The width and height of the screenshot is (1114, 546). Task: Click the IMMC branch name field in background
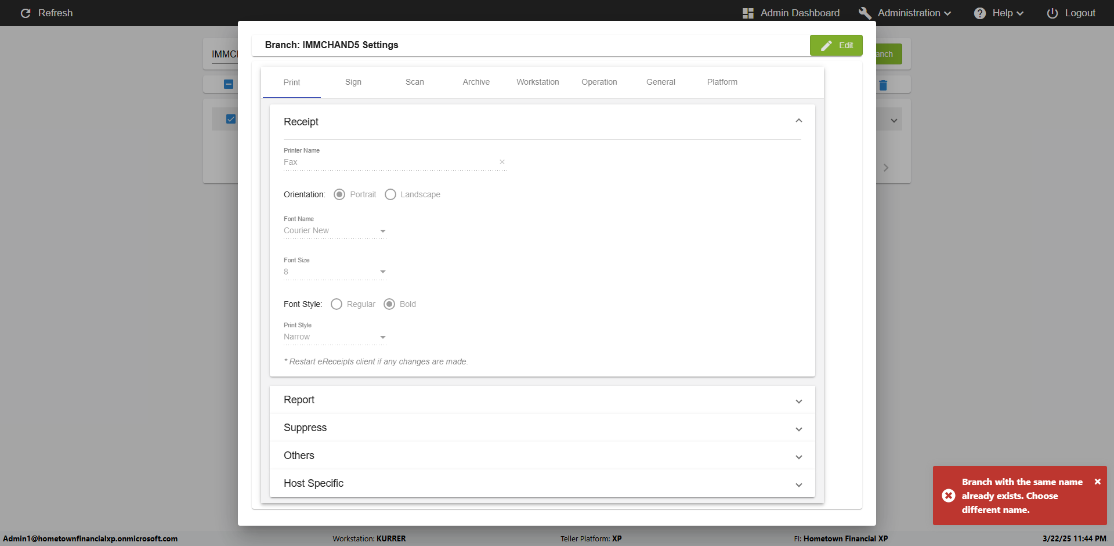225,54
